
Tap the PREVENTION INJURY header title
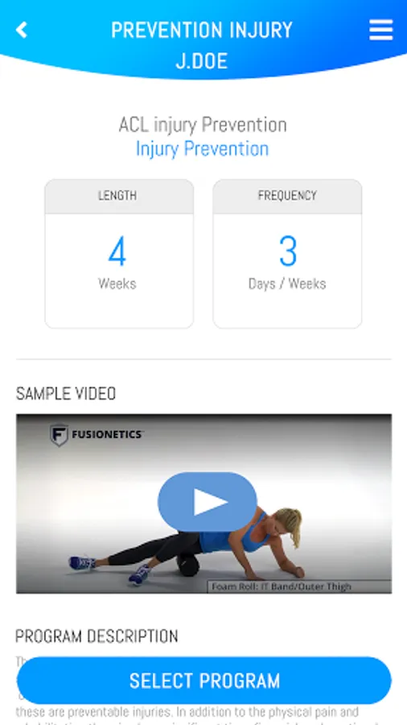202,31
